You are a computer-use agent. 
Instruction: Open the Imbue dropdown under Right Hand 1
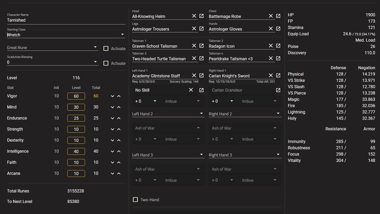click(x=260, y=101)
